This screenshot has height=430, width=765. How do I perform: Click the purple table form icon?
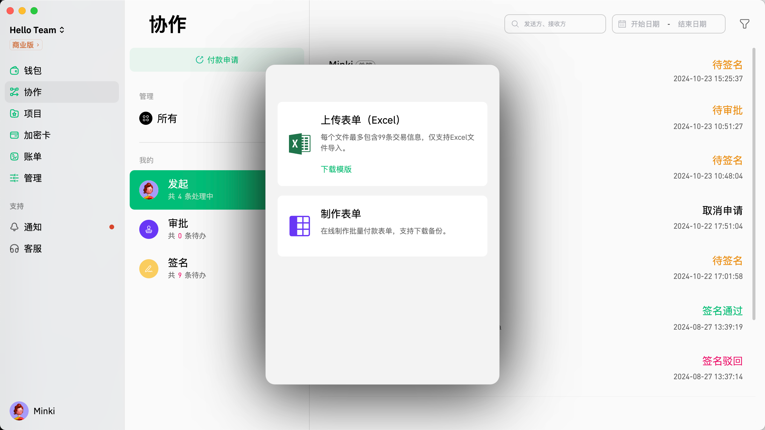point(299,226)
